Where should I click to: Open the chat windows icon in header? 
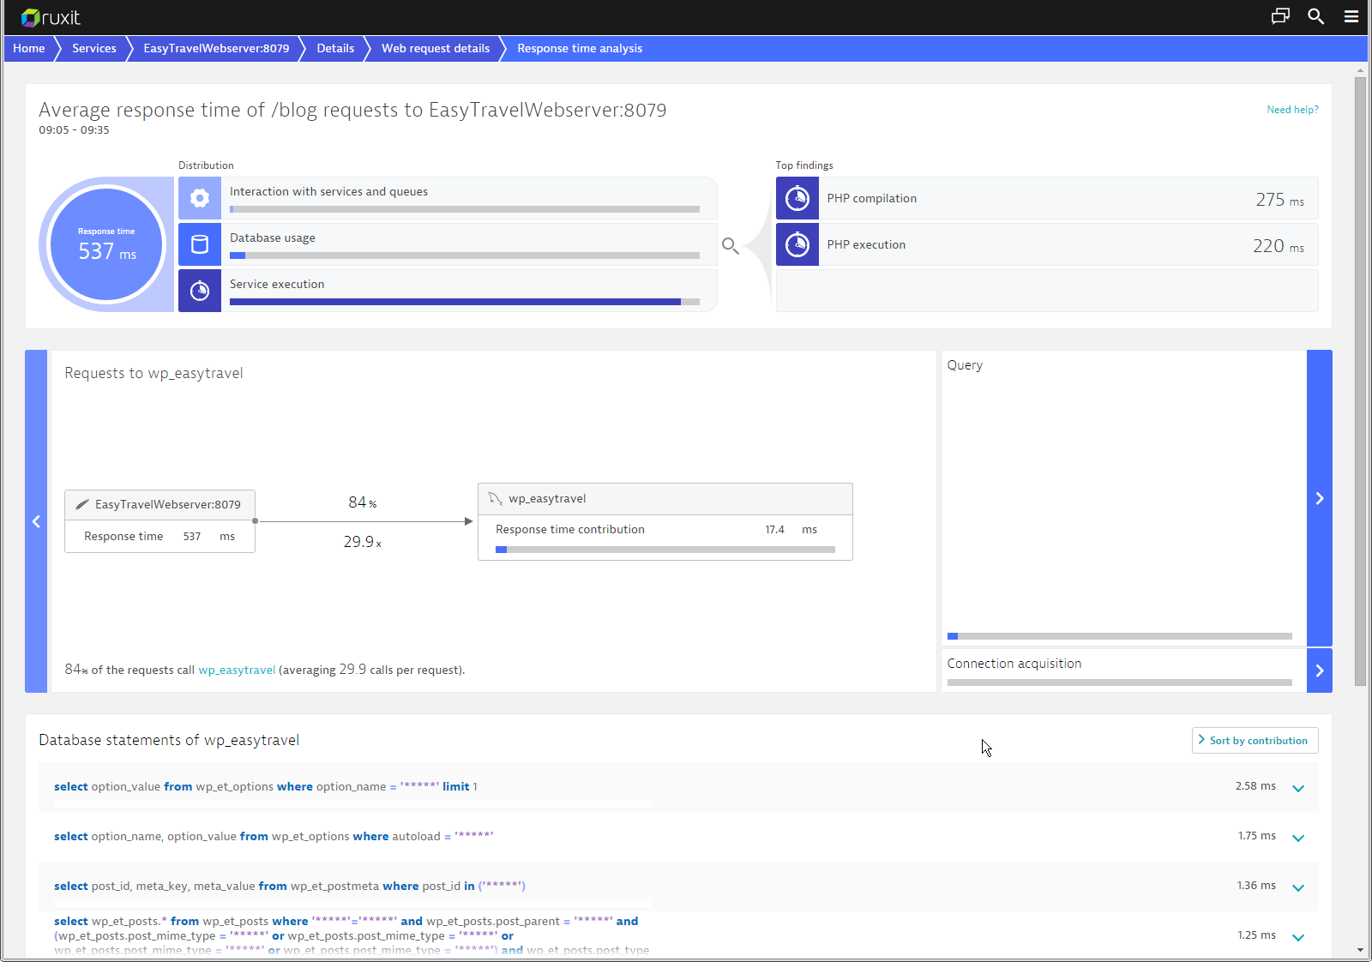point(1280,16)
